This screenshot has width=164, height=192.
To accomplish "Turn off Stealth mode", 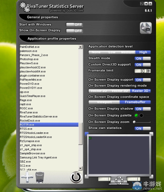I will click(143, 59).
